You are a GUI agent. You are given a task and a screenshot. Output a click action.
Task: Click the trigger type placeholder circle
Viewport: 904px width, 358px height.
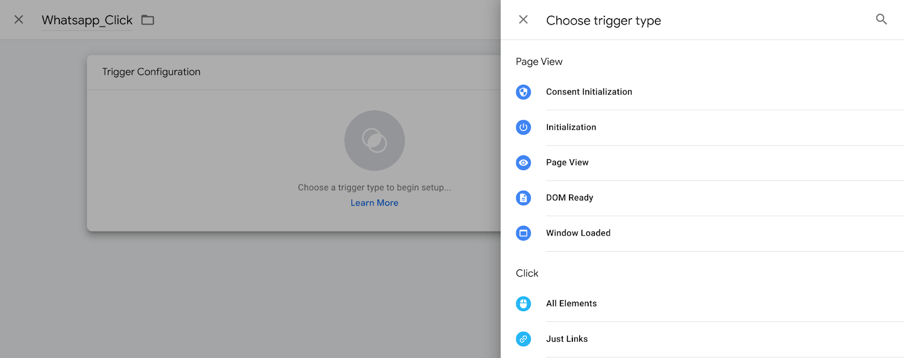pyautogui.click(x=375, y=141)
